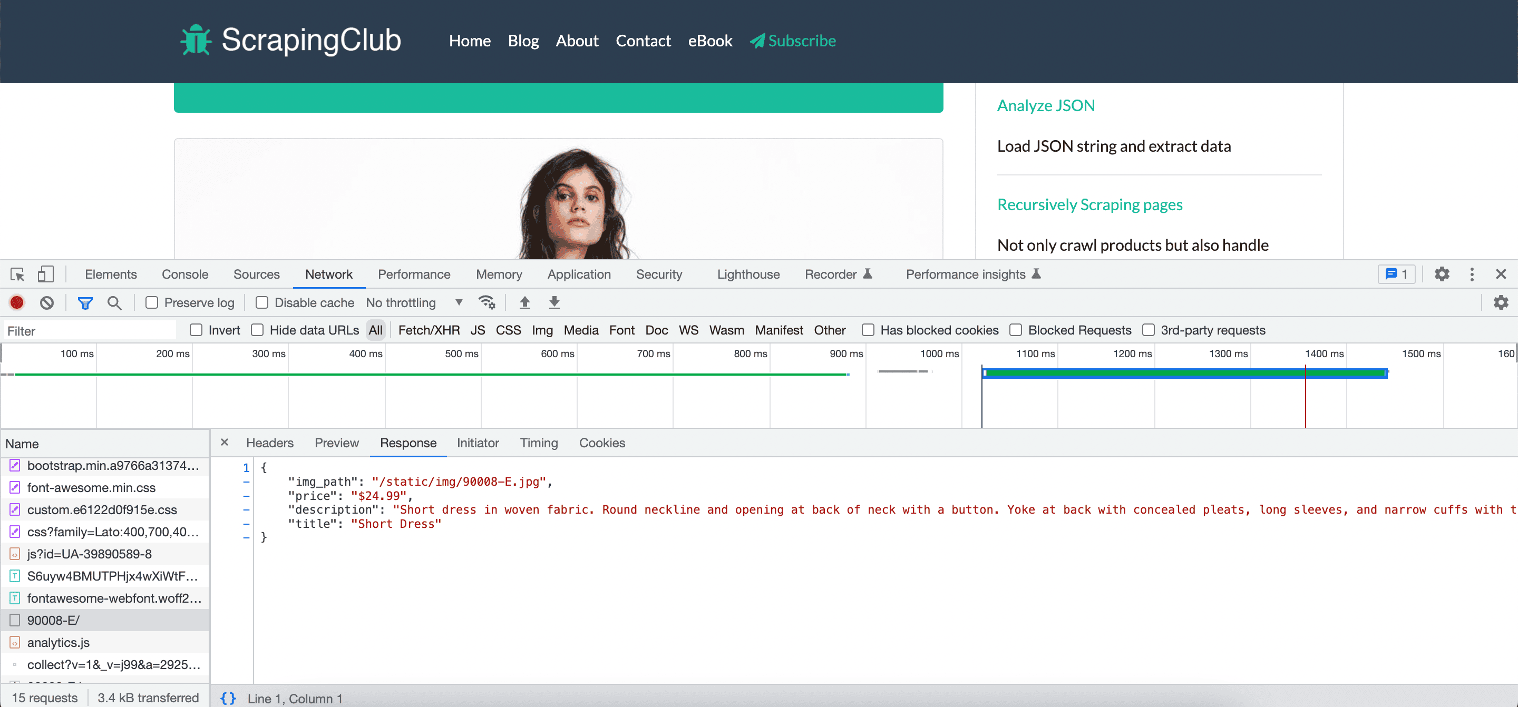
Task: Enable the Preserve log checkbox
Action: coord(152,303)
